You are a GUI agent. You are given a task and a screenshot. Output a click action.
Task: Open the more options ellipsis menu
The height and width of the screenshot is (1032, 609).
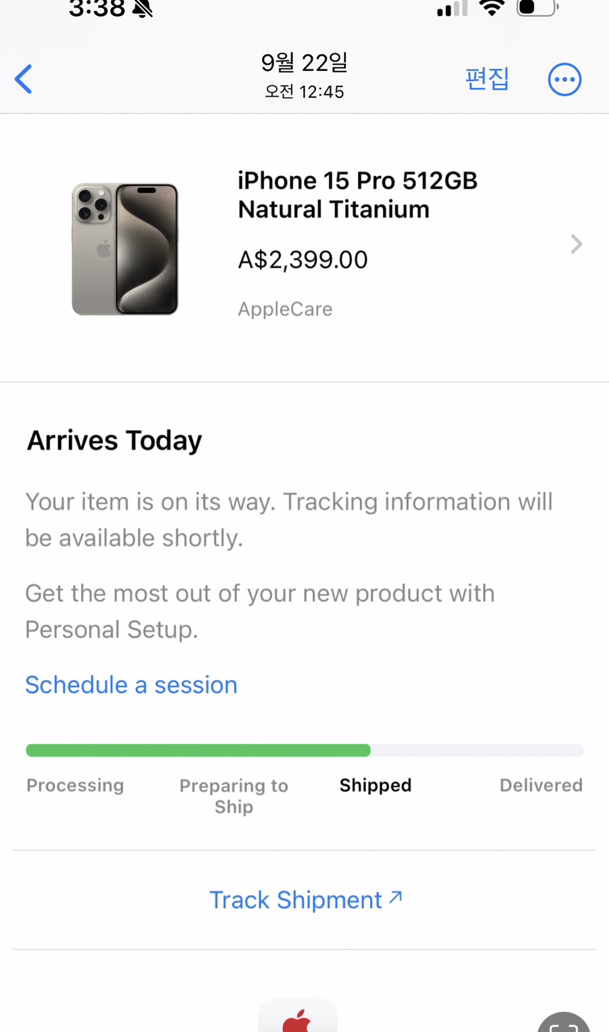pyautogui.click(x=564, y=80)
